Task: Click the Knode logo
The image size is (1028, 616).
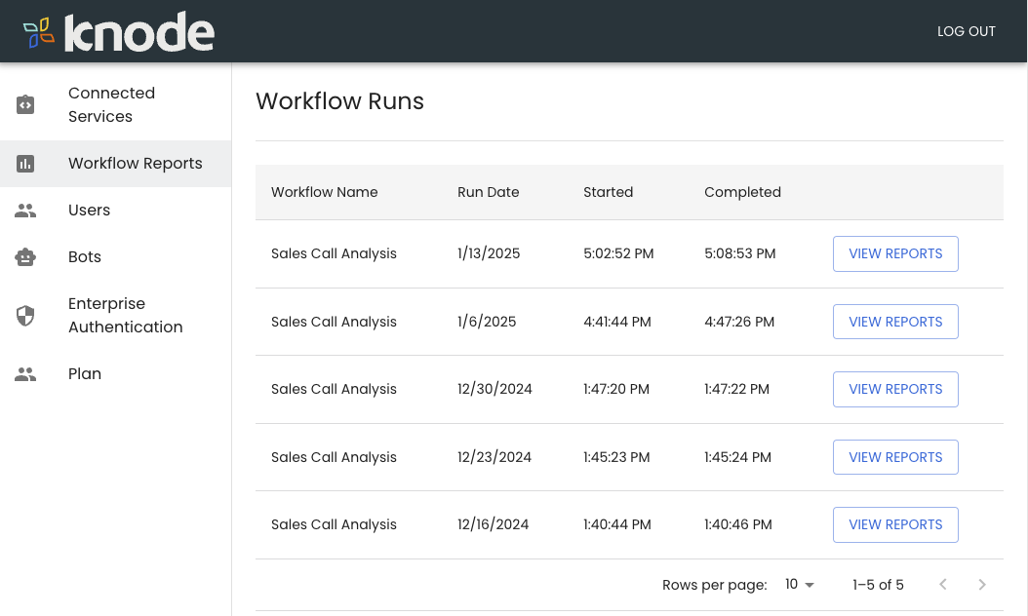Action: point(119,32)
